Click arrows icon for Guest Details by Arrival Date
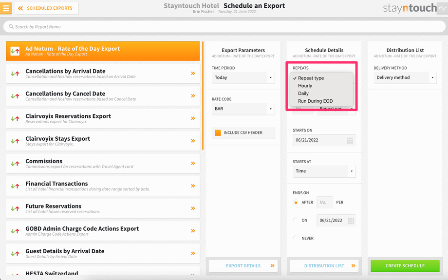This screenshot has width=448, height=280. pyautogui.click(x=15, y=254)
